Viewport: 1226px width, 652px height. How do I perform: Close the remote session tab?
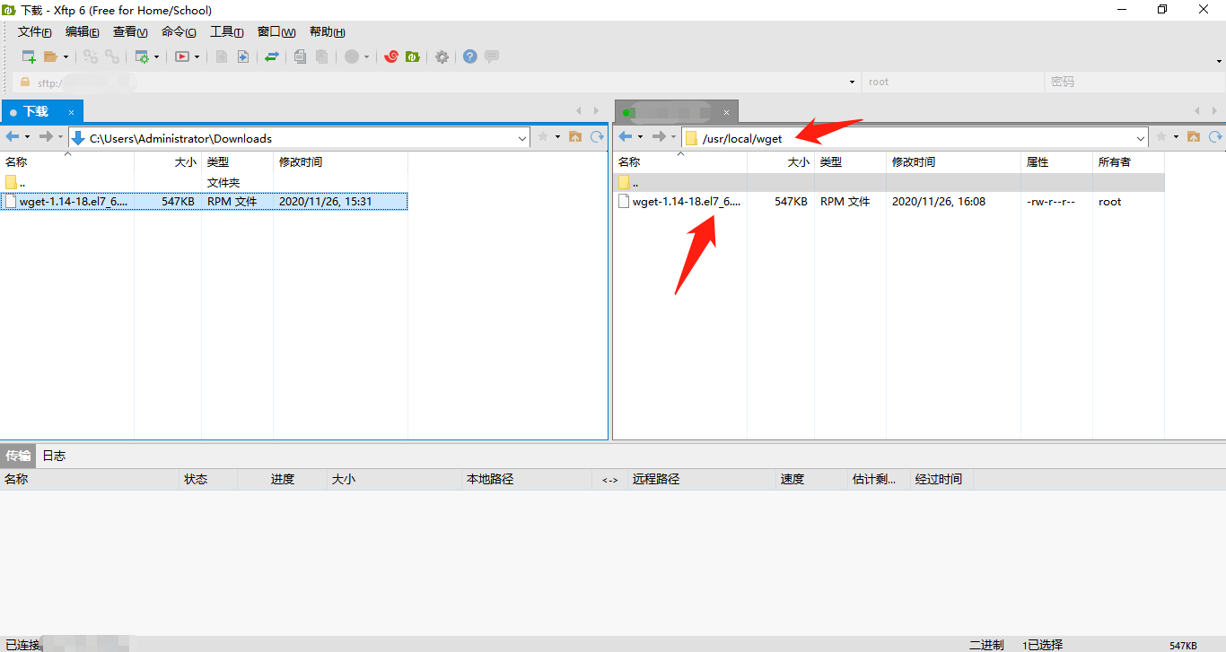[x=727, y=112]
